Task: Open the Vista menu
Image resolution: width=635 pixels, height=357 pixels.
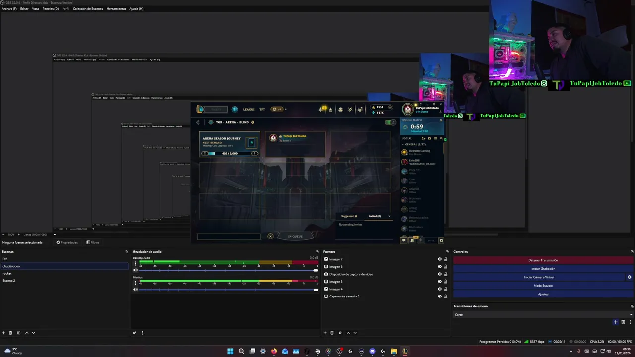Action: 36,9
